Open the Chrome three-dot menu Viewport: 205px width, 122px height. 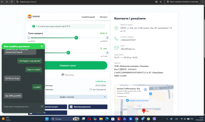[x=203, y=2]
